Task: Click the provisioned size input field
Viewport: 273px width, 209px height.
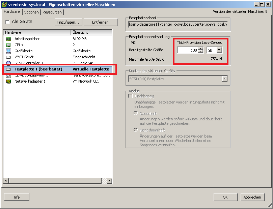Action: click(x=187, y=50)
